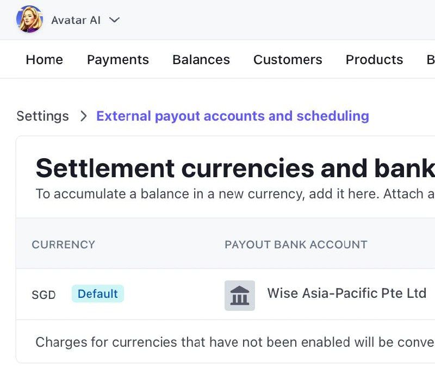Click the PAYOUT BANK ACCOUNT column header
Viewport: 435px width, 375px height.
click(x=296, y=245)
